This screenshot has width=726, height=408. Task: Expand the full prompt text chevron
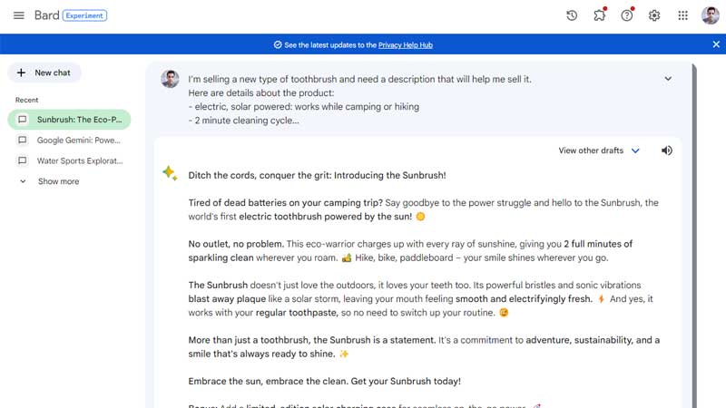click(x=668, y=79)
